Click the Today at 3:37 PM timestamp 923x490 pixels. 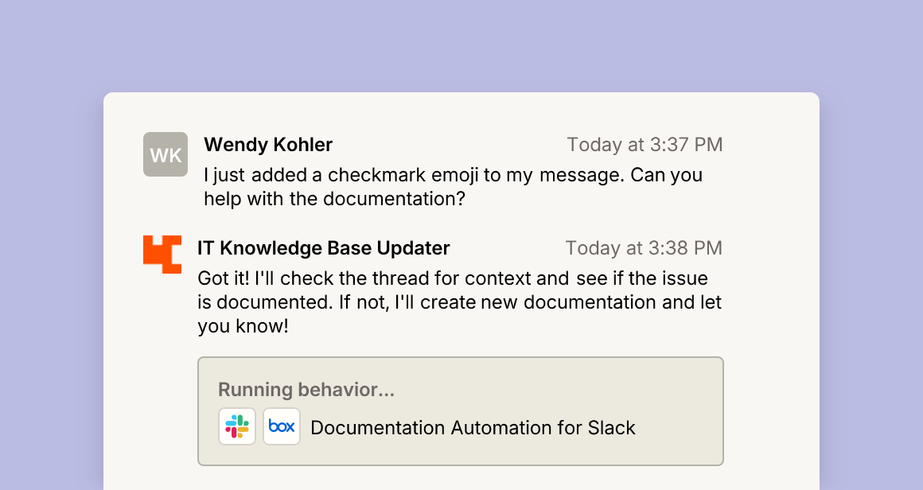[x=645, y=145]
